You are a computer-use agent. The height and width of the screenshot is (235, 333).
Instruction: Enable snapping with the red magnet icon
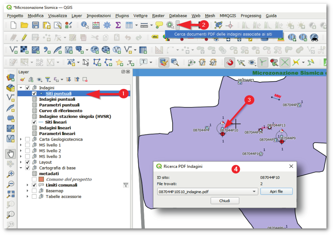(x=230, y=62)
